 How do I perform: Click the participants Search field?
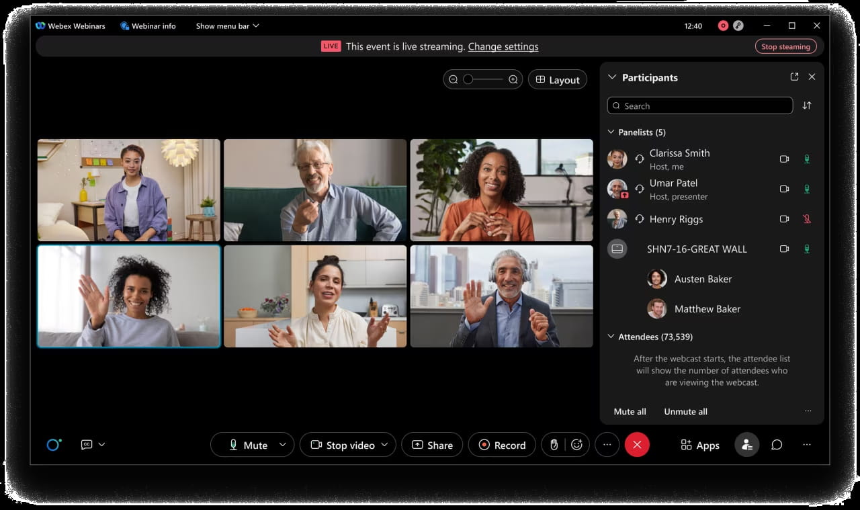(699, 105)
